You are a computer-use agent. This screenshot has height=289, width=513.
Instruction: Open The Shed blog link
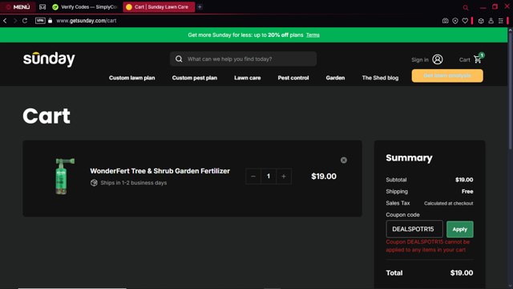coord(380,78)
